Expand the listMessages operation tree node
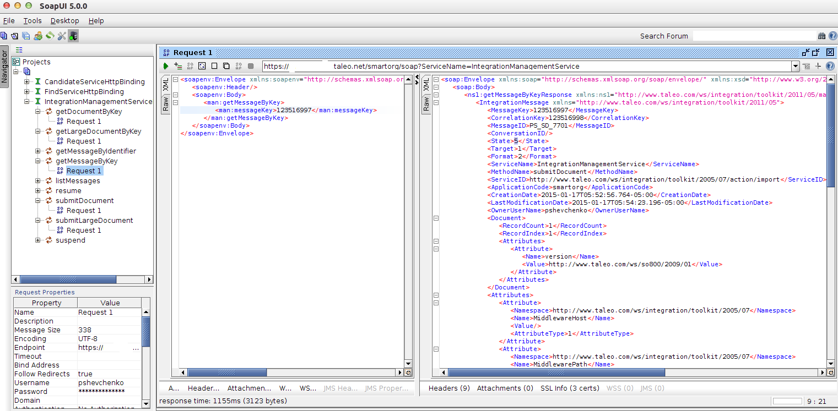 [38, 181]
